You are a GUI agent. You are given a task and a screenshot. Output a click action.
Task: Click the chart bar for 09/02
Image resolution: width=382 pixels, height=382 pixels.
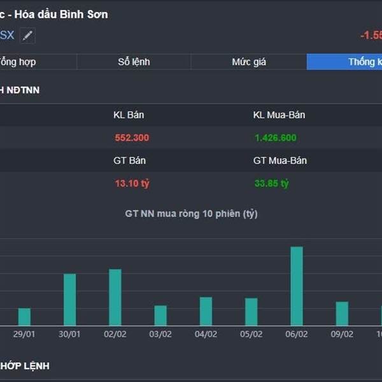tap(342, 314)
